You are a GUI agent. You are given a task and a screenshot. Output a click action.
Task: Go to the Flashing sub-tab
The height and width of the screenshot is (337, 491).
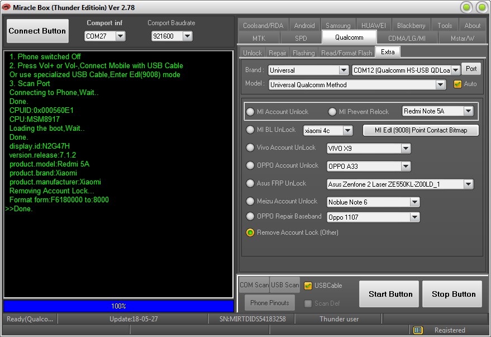304,53
